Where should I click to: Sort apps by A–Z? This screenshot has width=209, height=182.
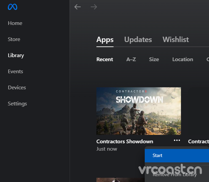[131, 59]
